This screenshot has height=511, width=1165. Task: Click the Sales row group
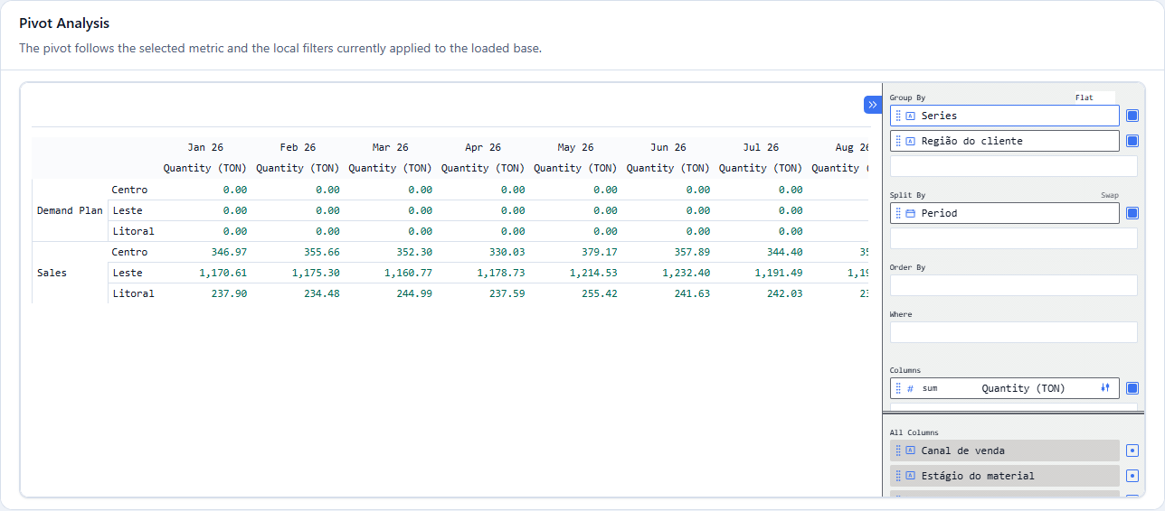(x=52, y=273)
